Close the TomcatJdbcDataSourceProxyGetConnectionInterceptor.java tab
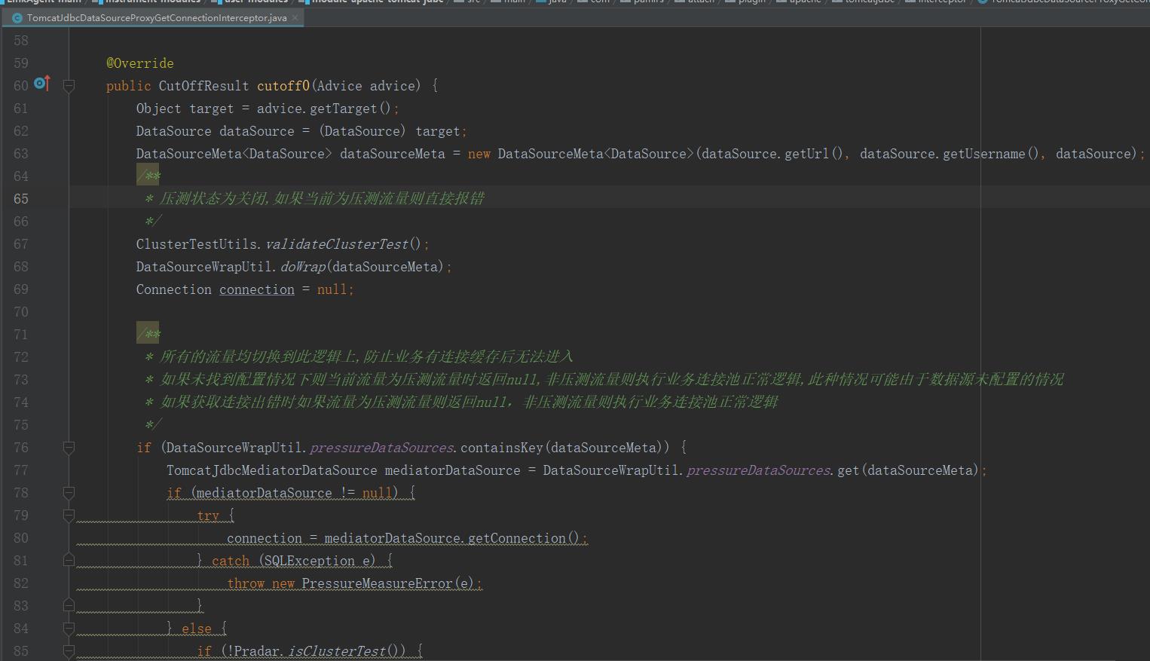The width and height of the screenshot is (1150, 661). pos(295,17)
